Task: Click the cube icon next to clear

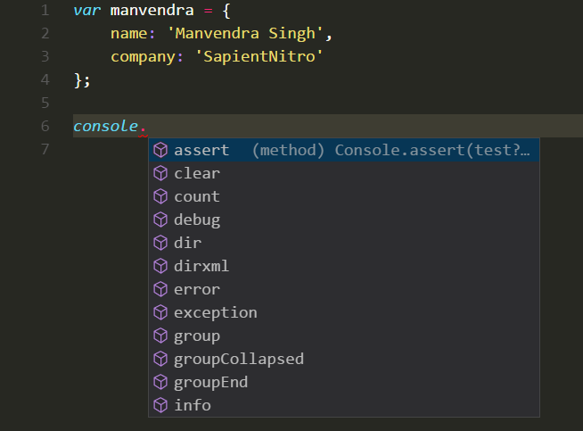Action: 160,173
